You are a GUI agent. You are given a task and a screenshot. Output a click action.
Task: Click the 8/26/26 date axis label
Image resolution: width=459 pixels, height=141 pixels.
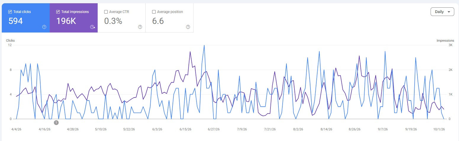pyautogui.click(x=355, y=129)
